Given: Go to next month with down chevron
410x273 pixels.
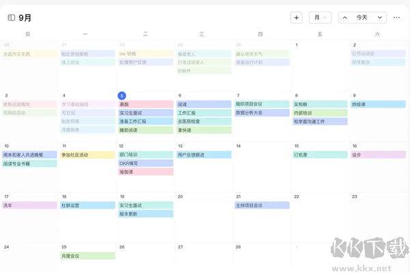Looking at the screenshot, I should tap(380, 18).
